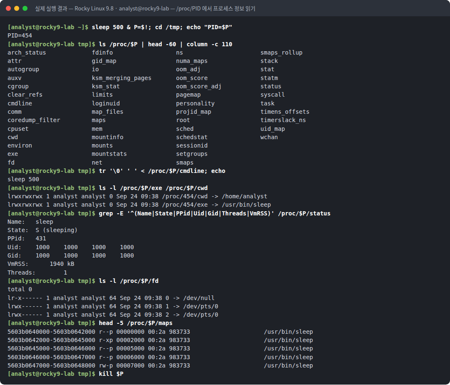Select 'cmdline' entry in the first column
Screen dimensions: 450x385
[20, 103]
